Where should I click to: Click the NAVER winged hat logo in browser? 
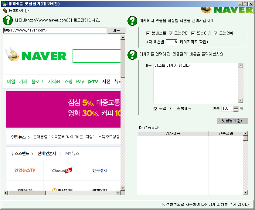click(x=13, y=55)
